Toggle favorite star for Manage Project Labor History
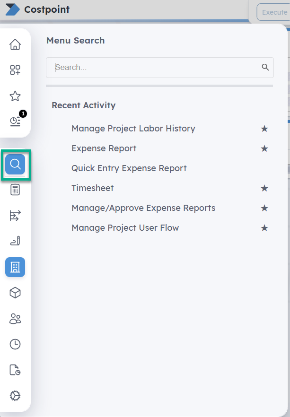The height and width of the screenshot is (417, 290). click(x=264, y=129)
